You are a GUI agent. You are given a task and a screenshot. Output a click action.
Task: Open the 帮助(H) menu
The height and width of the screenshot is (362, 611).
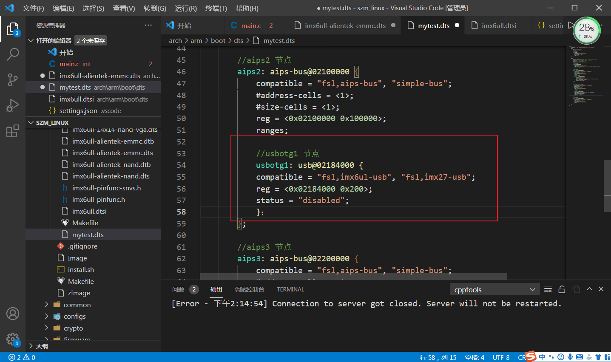(x=247, y=8)
